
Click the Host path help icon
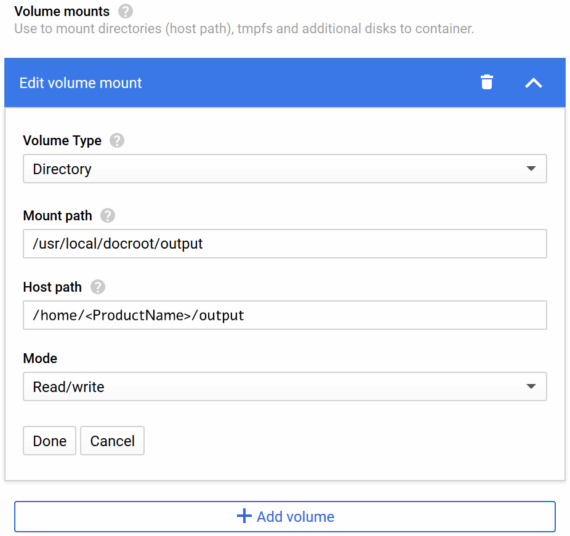98,287
